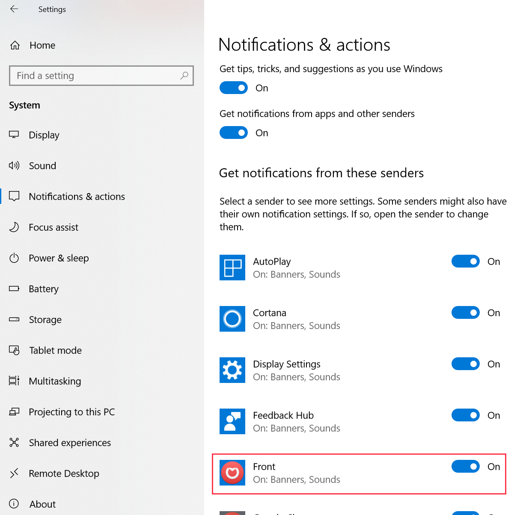529x515 pixels.
Task: Select Storage in the sidebar
Action: point(45,320)
